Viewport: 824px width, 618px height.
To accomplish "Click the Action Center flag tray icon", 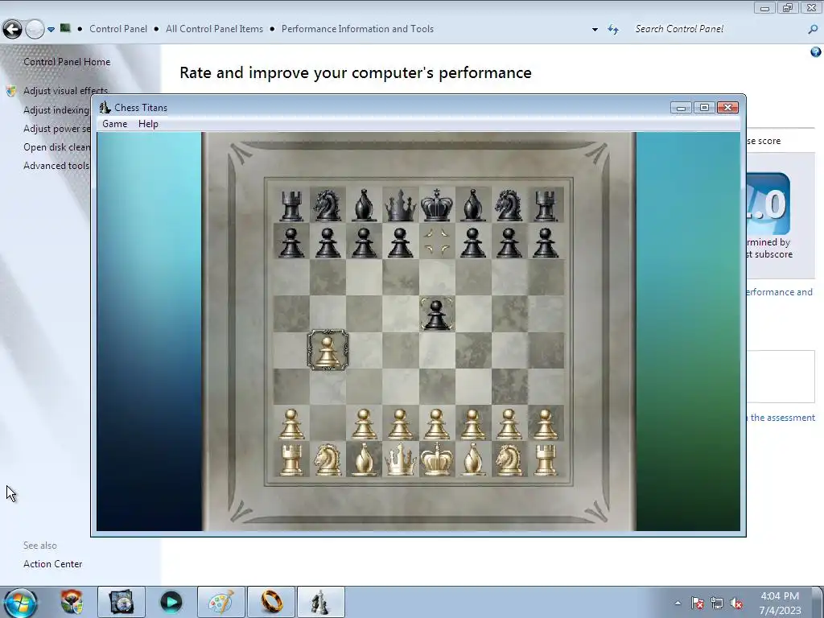I will (x=698, y=604).
